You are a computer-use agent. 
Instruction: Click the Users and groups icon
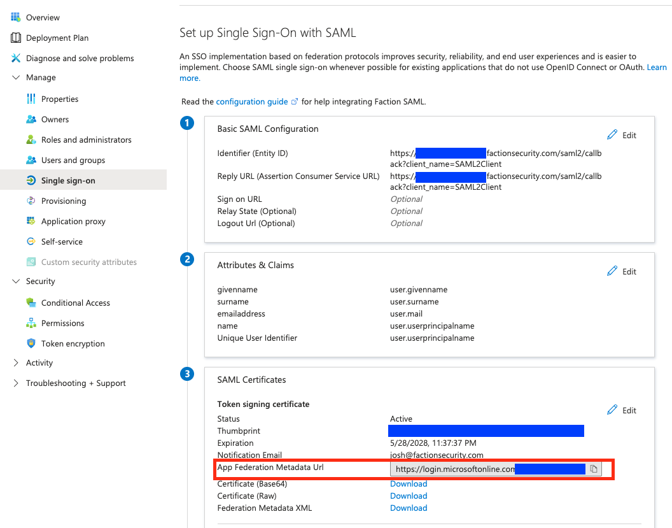(31, 160)
